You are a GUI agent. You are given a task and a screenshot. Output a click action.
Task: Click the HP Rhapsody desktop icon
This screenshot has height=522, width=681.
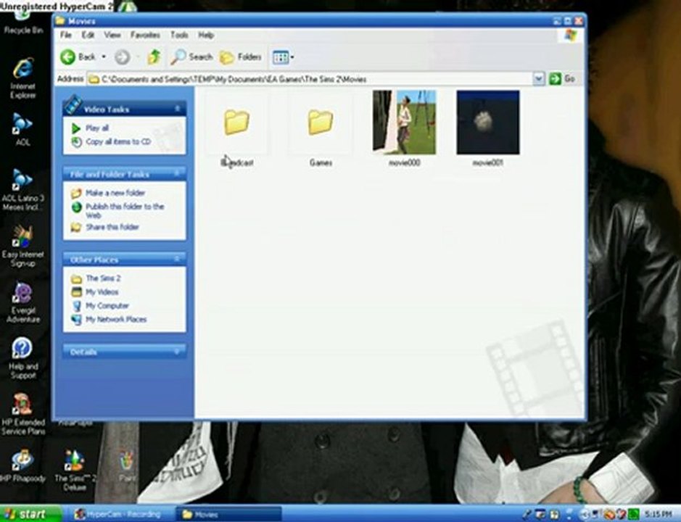click(23, 465)
